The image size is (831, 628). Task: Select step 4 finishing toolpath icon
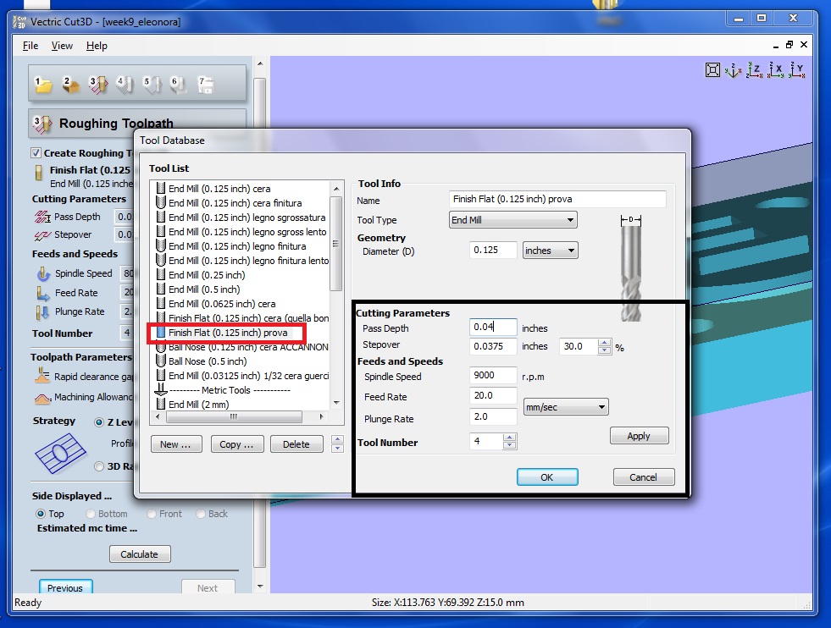point(125,85)
